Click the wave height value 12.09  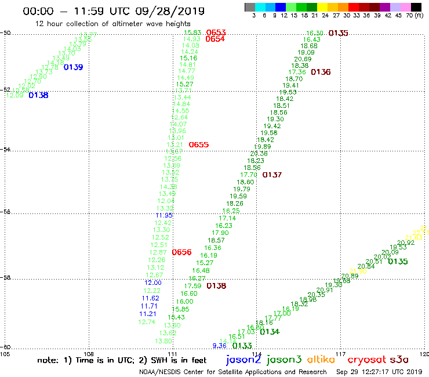click(14, 95)
